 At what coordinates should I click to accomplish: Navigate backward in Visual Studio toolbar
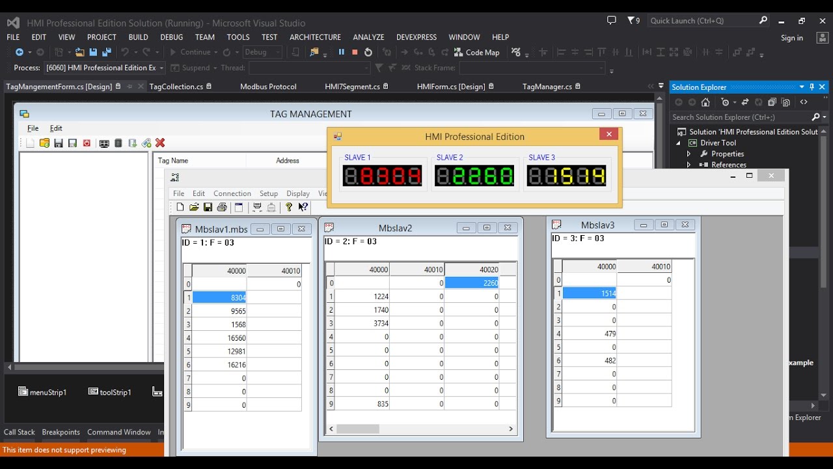point(19,52)
